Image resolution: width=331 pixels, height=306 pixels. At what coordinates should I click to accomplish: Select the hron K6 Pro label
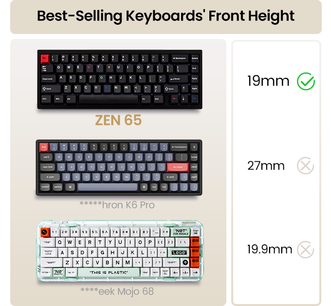(x=117, y=205)
